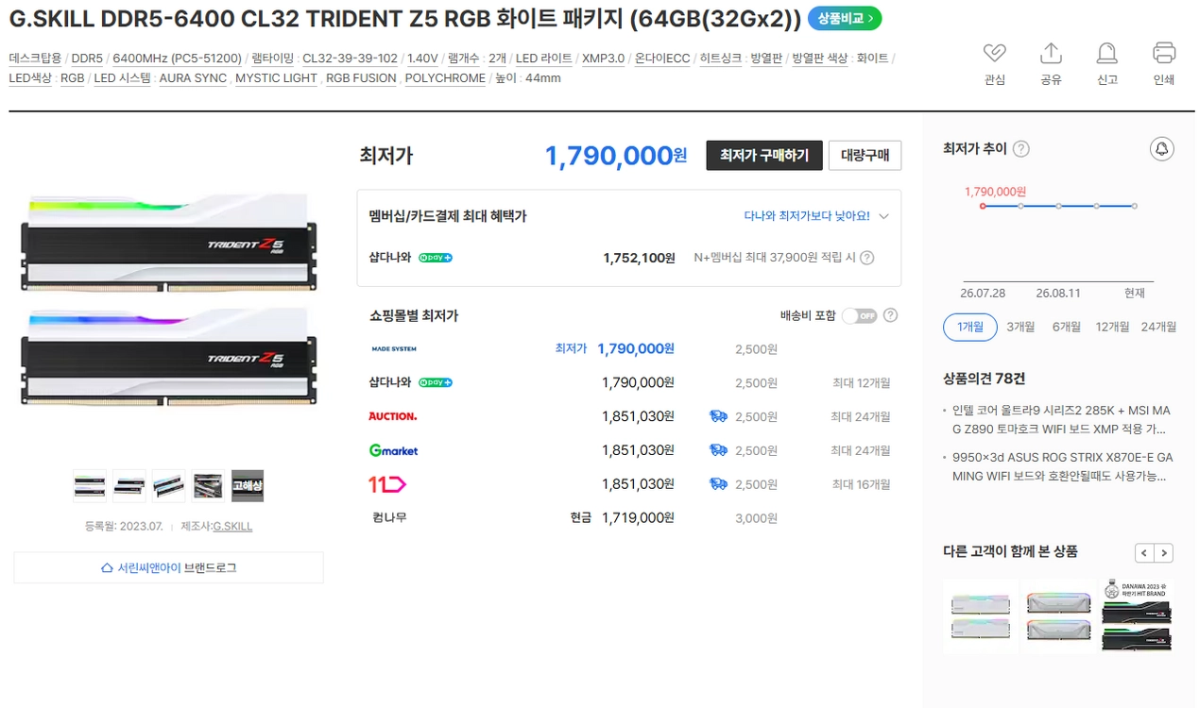Click the 신고 report bell icon
The image size is (1199, 708).
point(1107,53)
